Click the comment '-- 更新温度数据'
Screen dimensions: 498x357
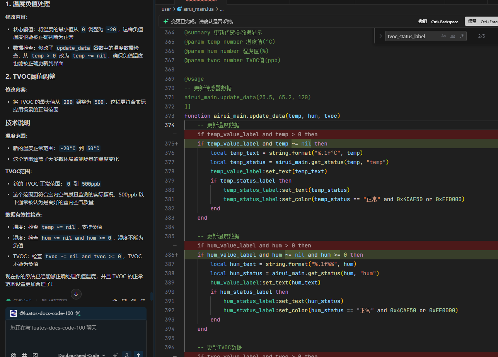218,125
